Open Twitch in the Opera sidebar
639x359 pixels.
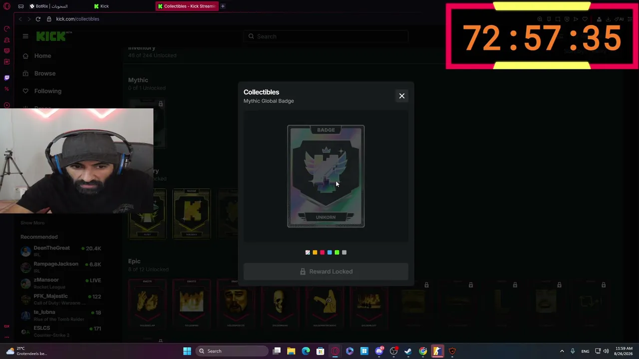[6, 78]
